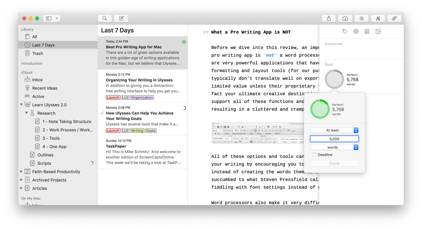This screenshot has height=229, width=422.
Task: Open the words unit dropdown
Action: pos(334,147)
